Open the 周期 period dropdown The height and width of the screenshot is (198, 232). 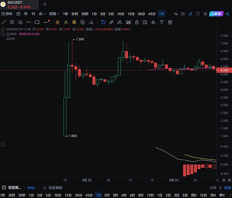click(x=52, y=14)
